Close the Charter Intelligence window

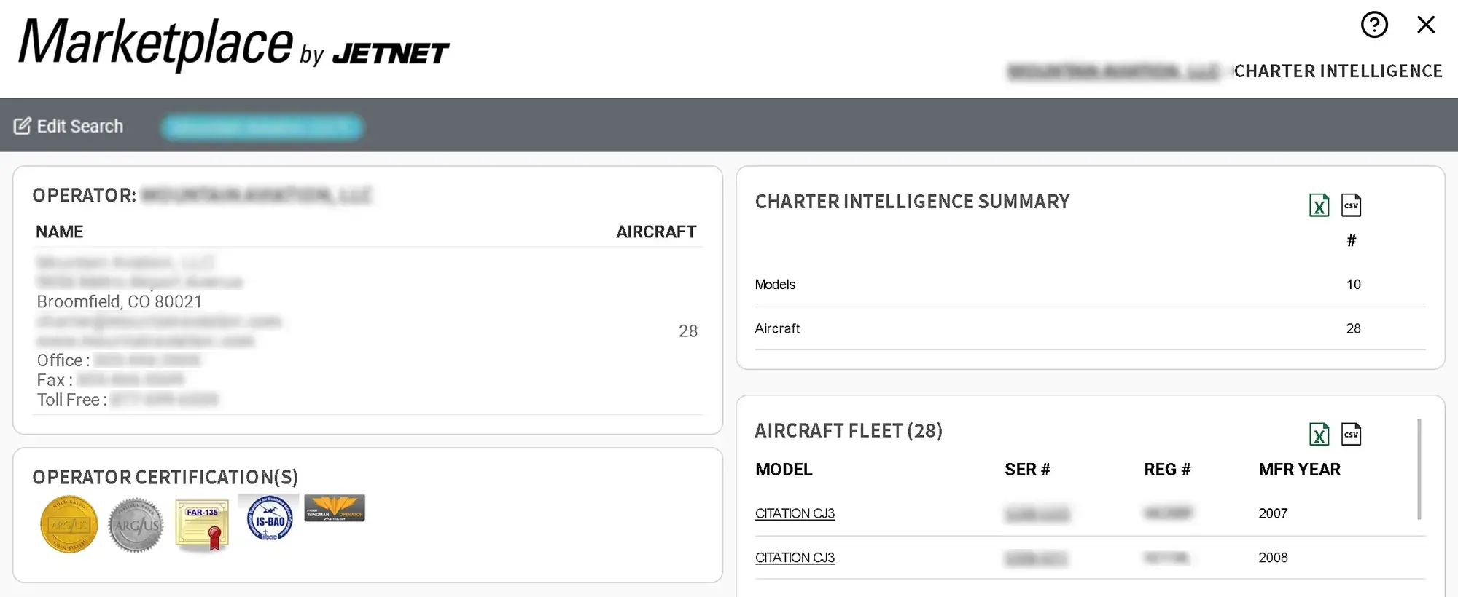[1426, 25]
